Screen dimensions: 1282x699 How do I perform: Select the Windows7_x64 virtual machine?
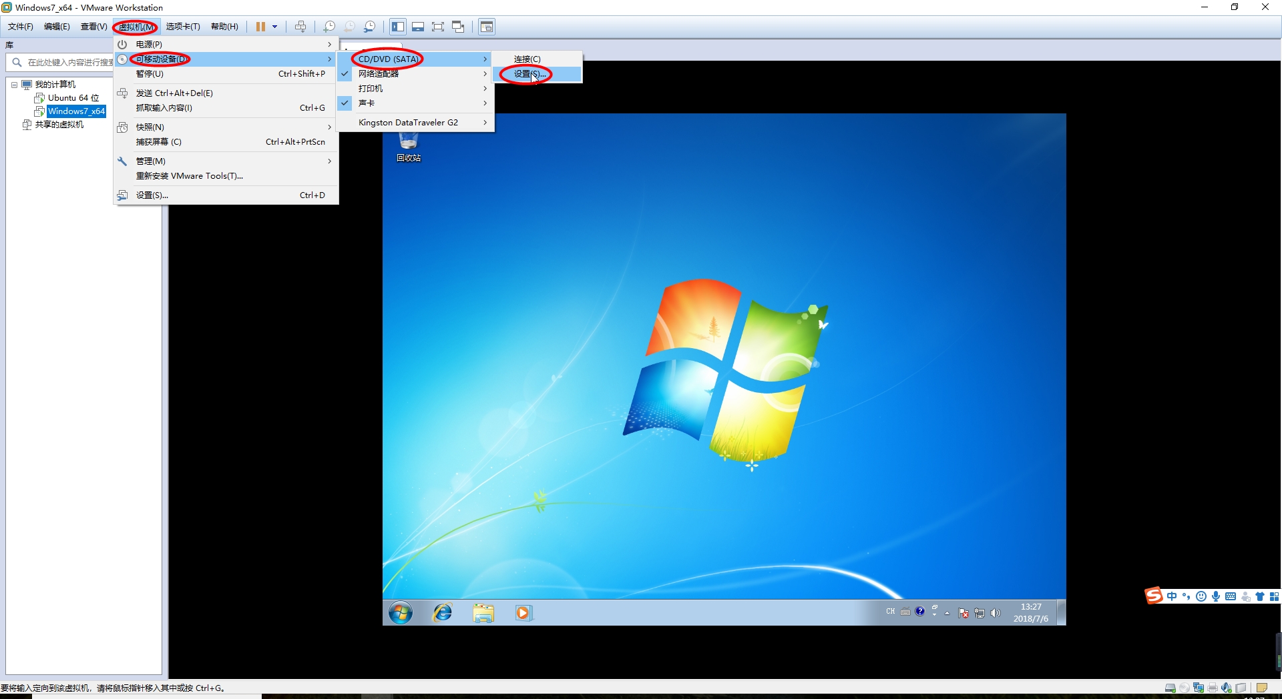76,111
